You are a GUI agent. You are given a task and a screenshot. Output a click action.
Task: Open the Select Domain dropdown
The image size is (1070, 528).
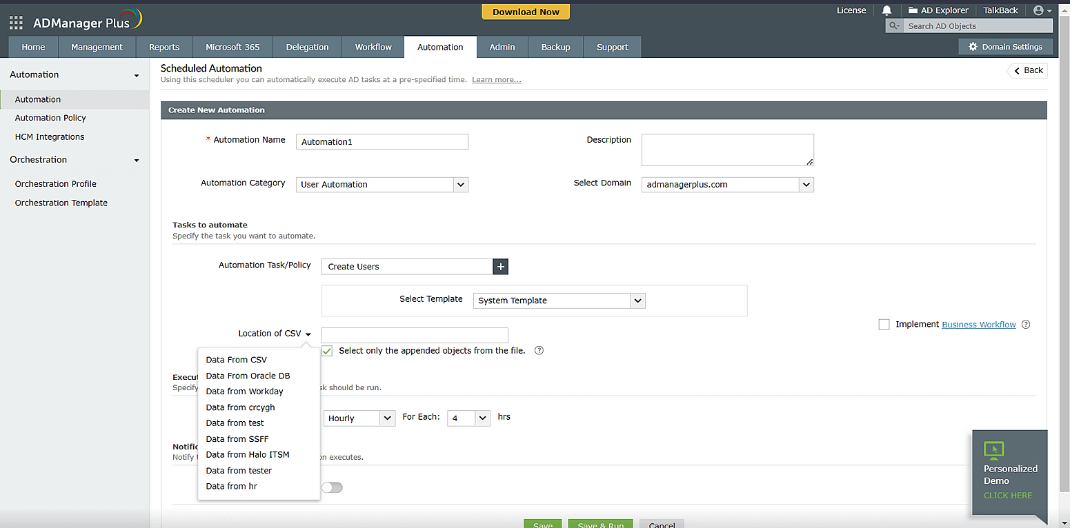(x=728, y=185)
